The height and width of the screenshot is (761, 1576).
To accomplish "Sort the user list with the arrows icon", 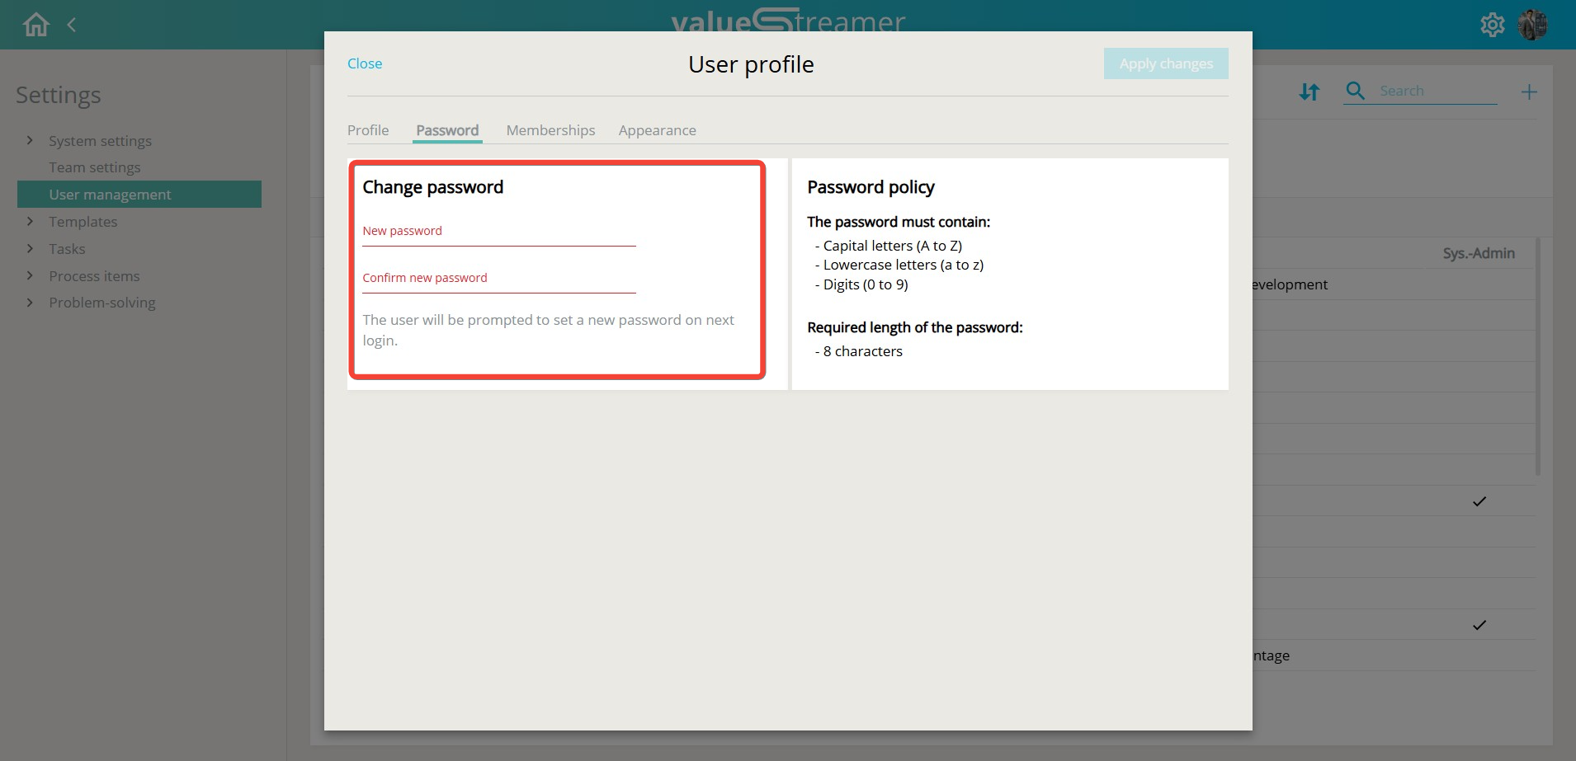I will [x=1310, y=92].
